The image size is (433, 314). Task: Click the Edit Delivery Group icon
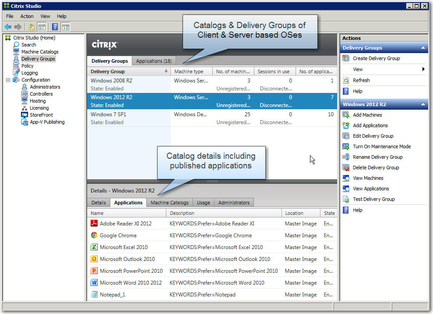[346, 136]
